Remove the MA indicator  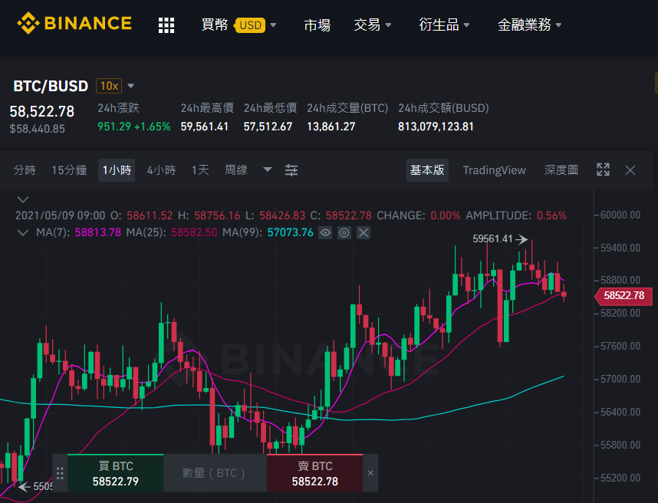coord(364,232)
